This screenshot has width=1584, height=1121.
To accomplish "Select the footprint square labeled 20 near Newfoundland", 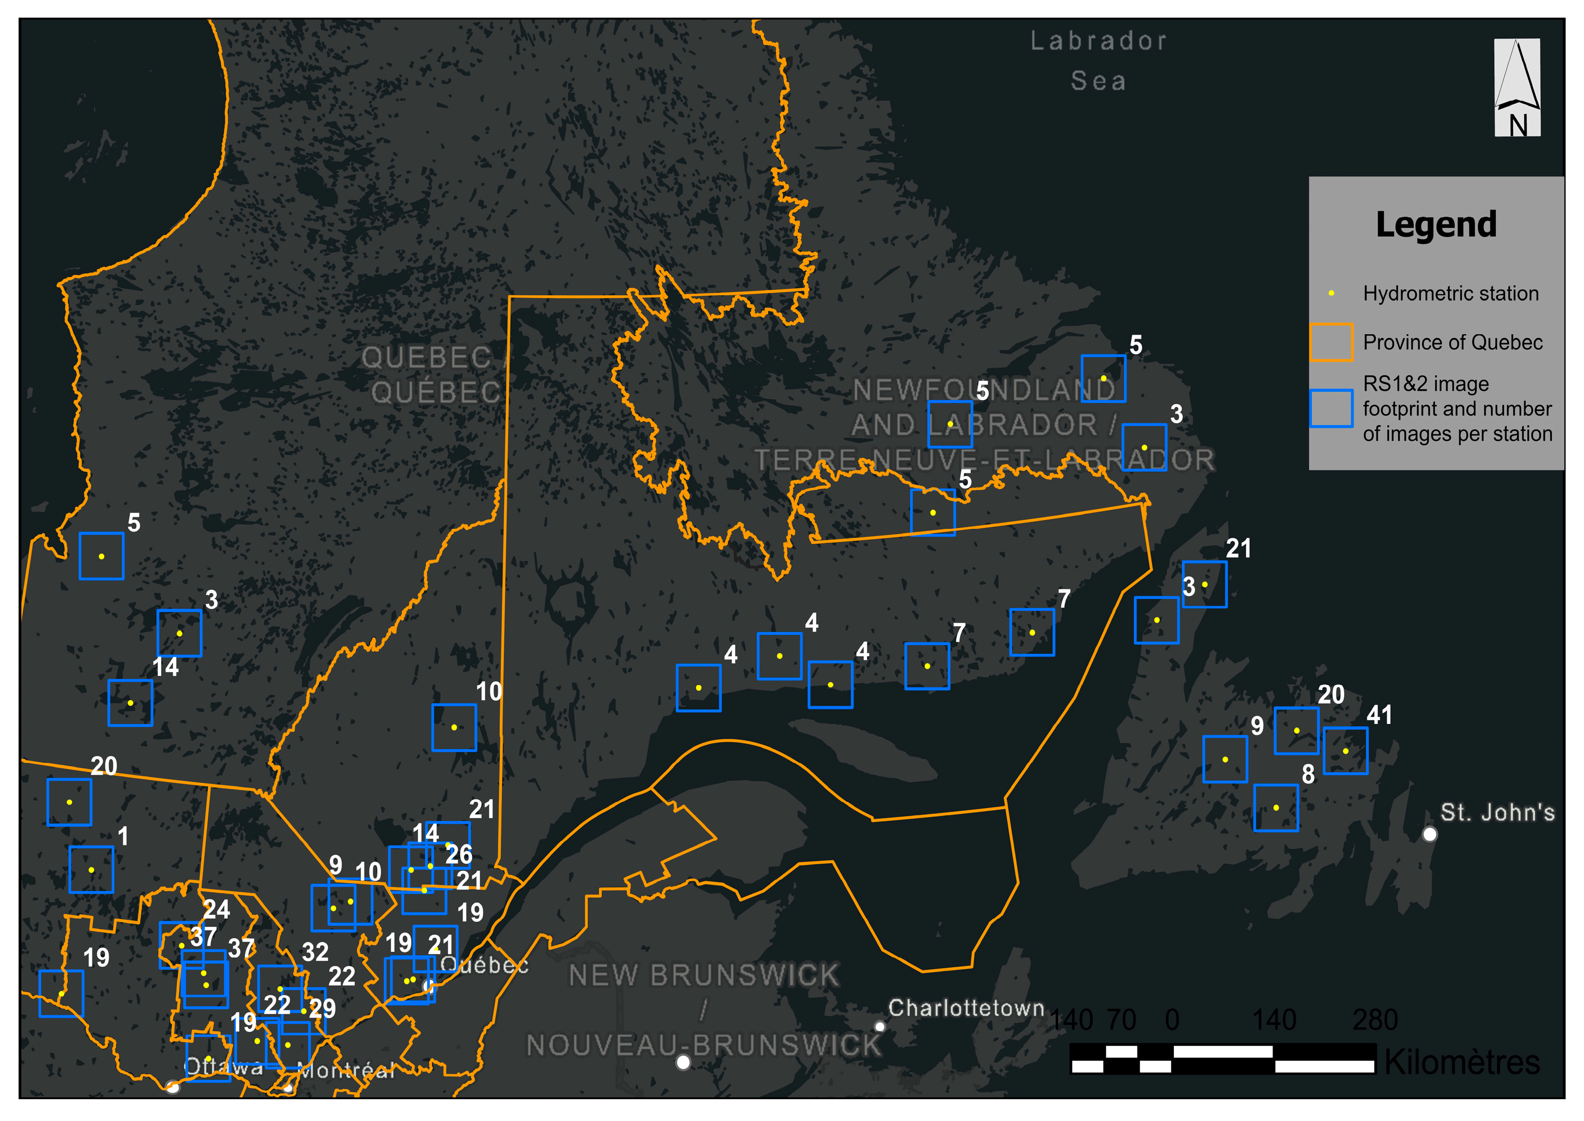I will pos(1296,730).
